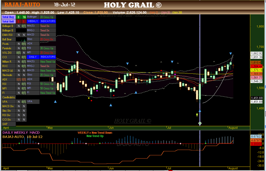This screenshot has height=171, width=266.
Task: Click the May label on the price chart axis
Action: tap(50, 128)
